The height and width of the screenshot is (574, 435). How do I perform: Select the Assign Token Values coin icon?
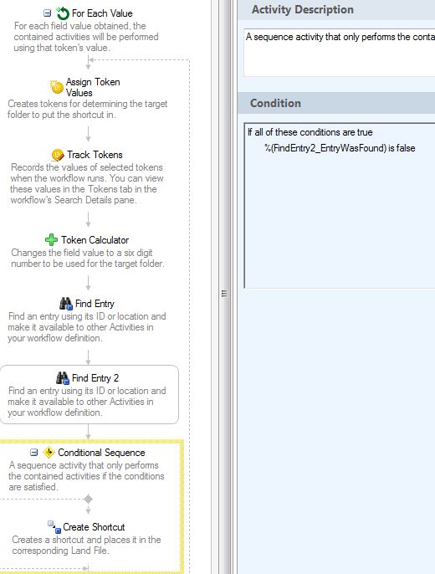[x=57, y=87]
